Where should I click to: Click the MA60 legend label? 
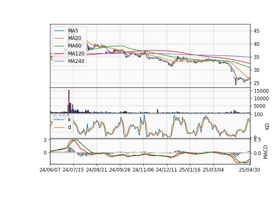coord(74,46)
